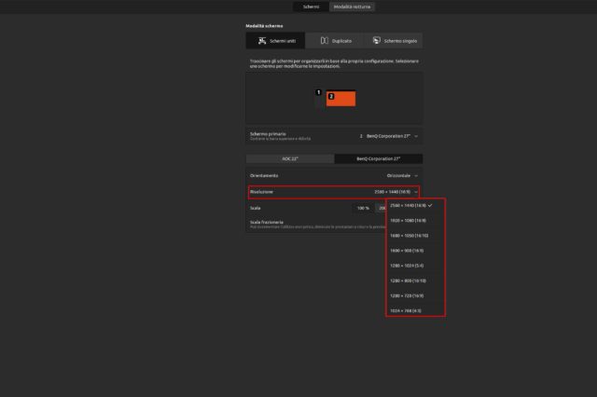Select the BenQ Corporation 27" monitor tab
Screen dimensions: 597x397
[x=378, y=158]
